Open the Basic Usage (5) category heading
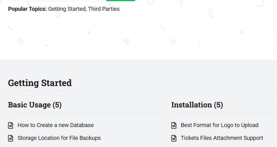Screen dimensions: 277x147 [x=35, y=105]
